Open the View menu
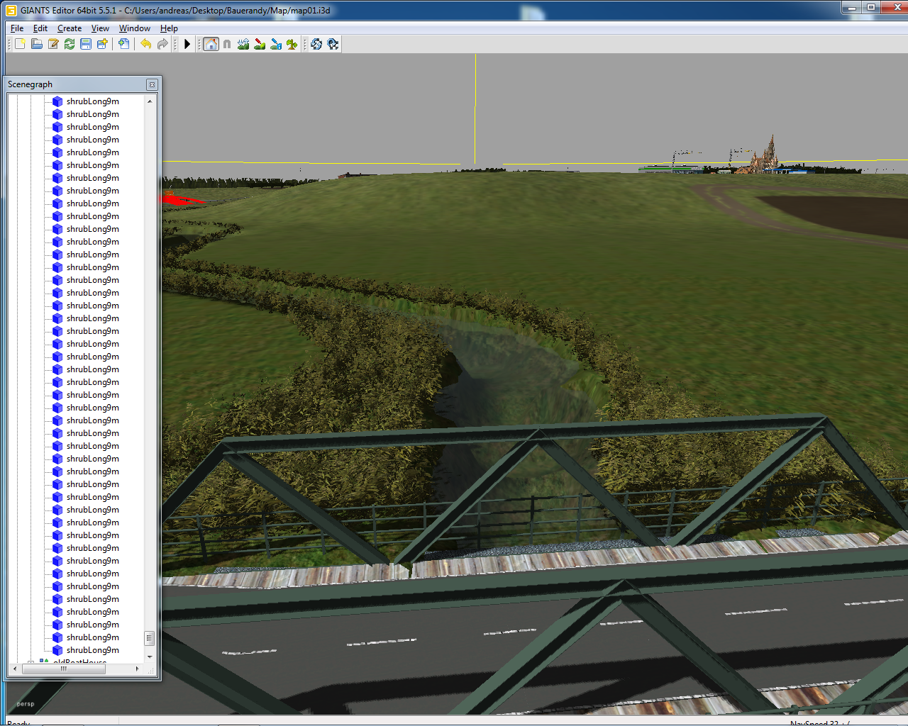This screenshot has height=726, width=908. (100, 28)
